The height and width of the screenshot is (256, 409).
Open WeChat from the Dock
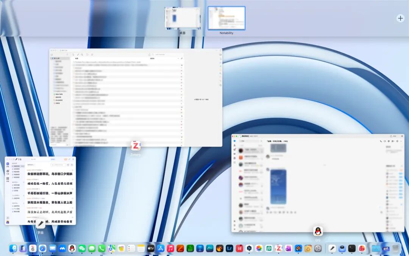click(x=82, y=248)
